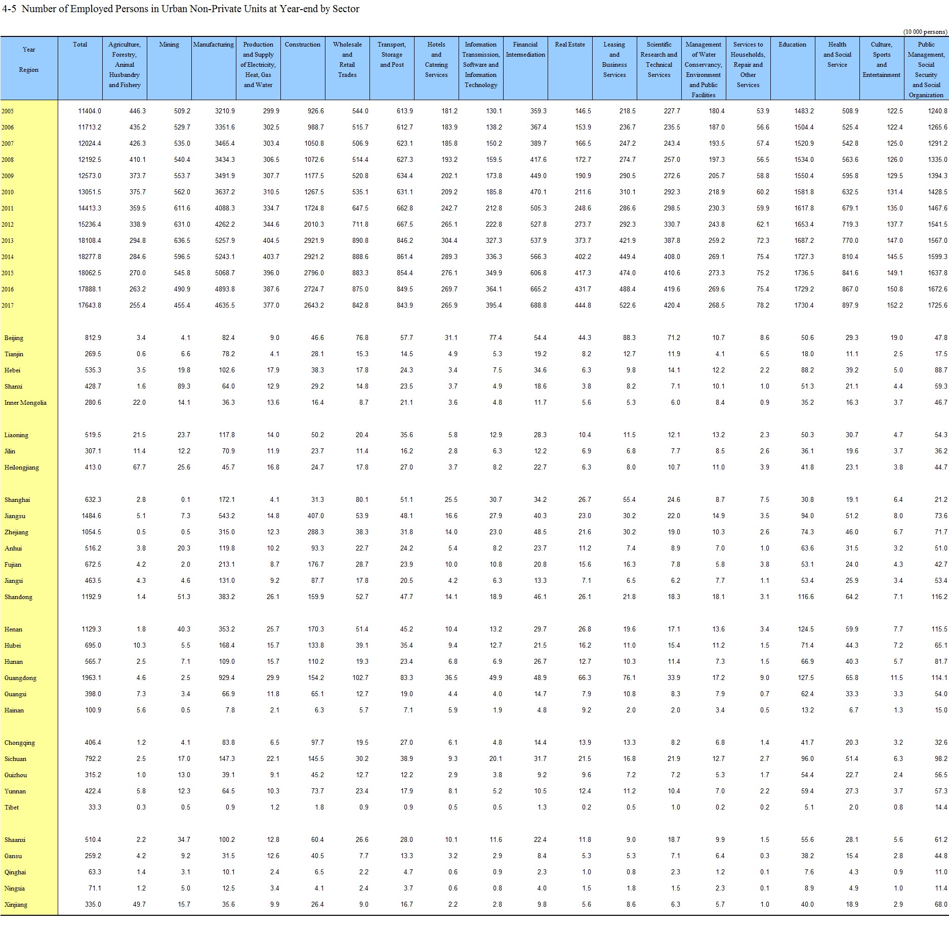Click the 2017 total value 17643.8
The height and width of the screenshot is (932, 949).
pos(90,306)
